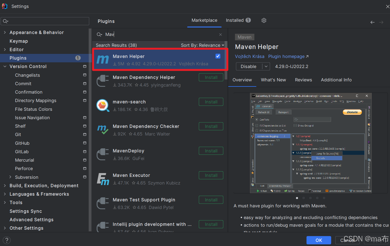390x246 pixels.
Task: Expand the Subversion node
Action: click(10, 177)
